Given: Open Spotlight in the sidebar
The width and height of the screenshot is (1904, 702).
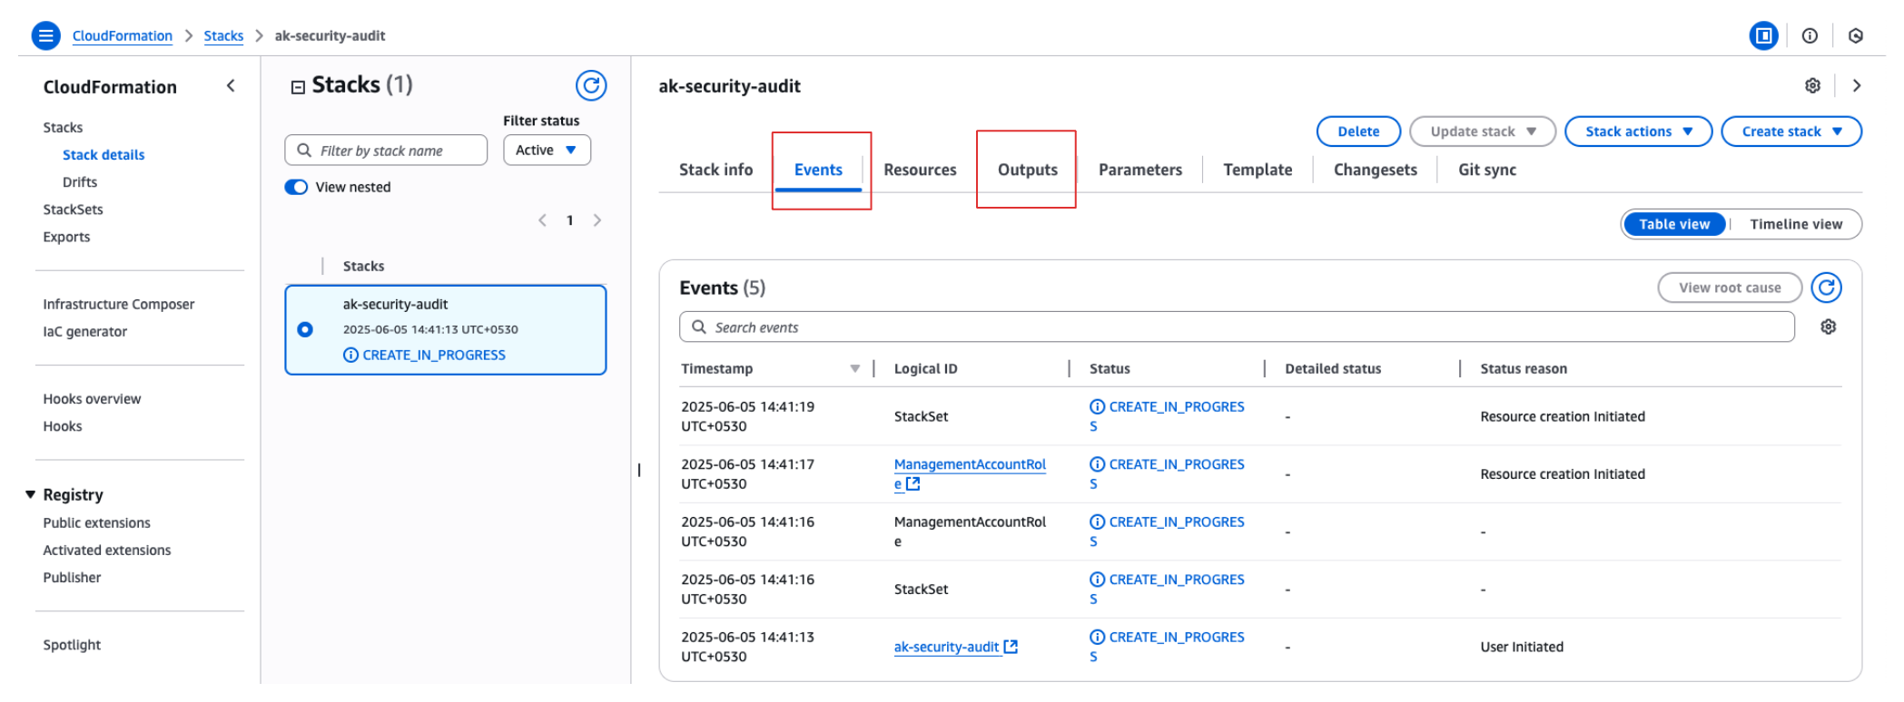Looking at the screenshot, I should [72, 645].
